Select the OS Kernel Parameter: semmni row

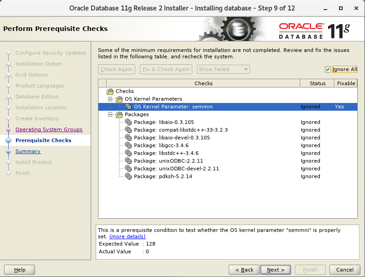coord(228,107)
